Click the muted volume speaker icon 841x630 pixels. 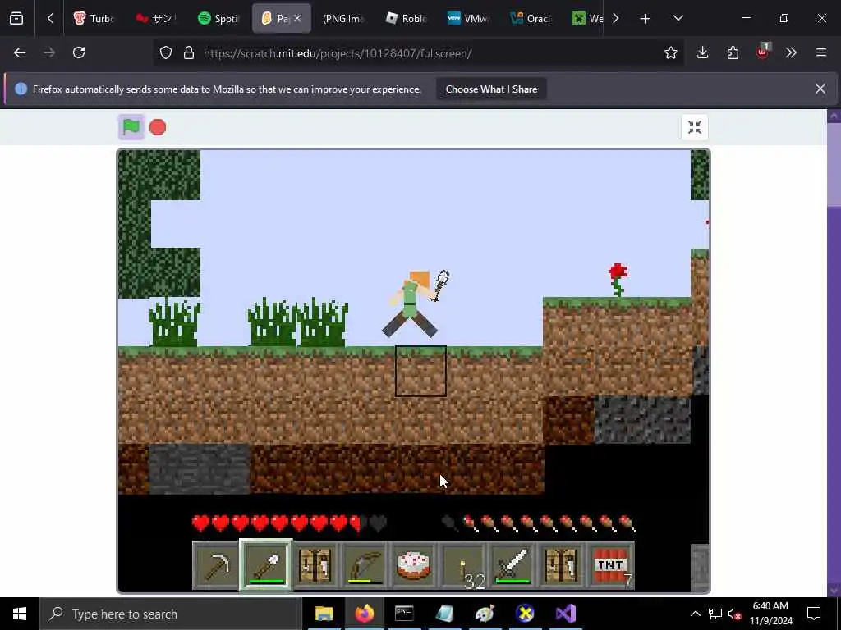point(734,614)
